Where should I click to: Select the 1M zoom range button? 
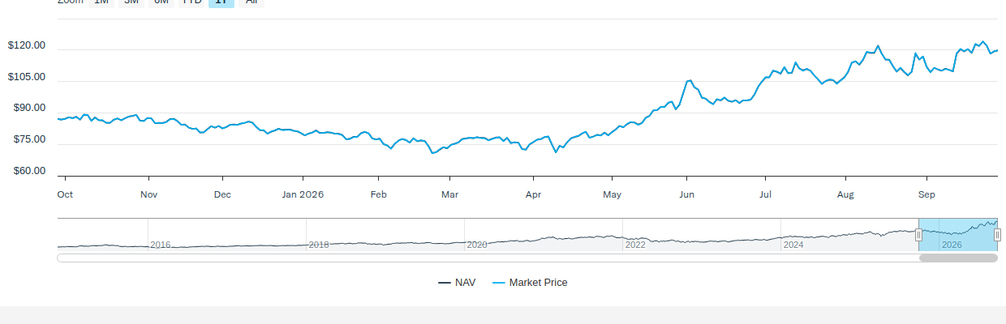(x=101, y=2)
